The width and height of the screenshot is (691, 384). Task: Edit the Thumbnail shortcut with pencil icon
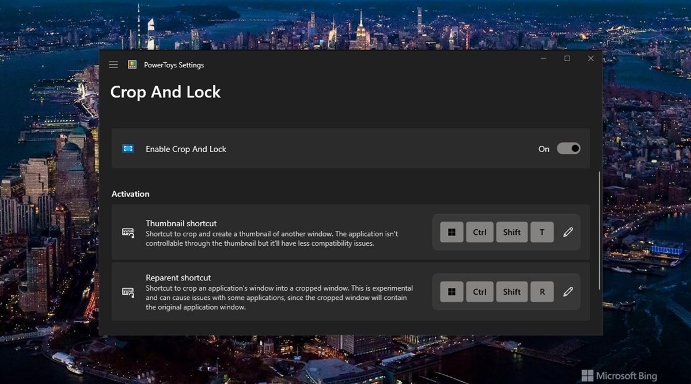tap(568, 232)
